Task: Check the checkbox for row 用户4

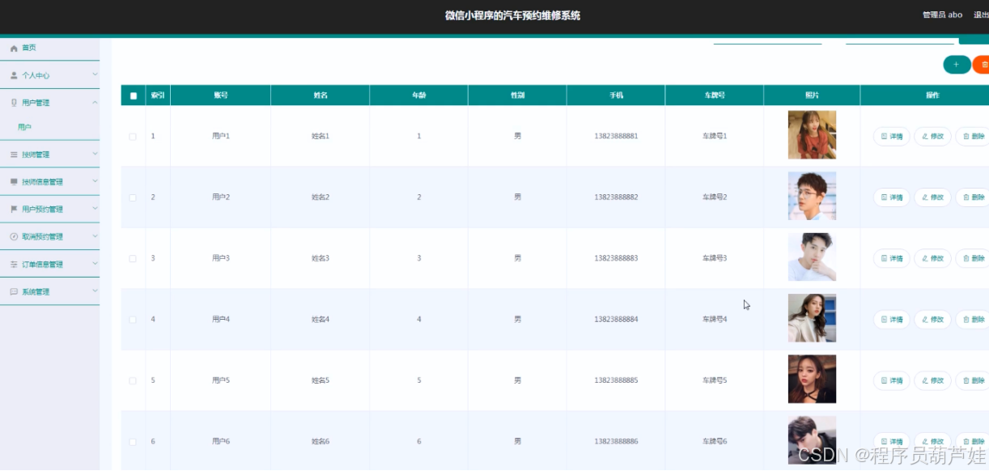Action: pyautogui.click(x=133, y=320)
